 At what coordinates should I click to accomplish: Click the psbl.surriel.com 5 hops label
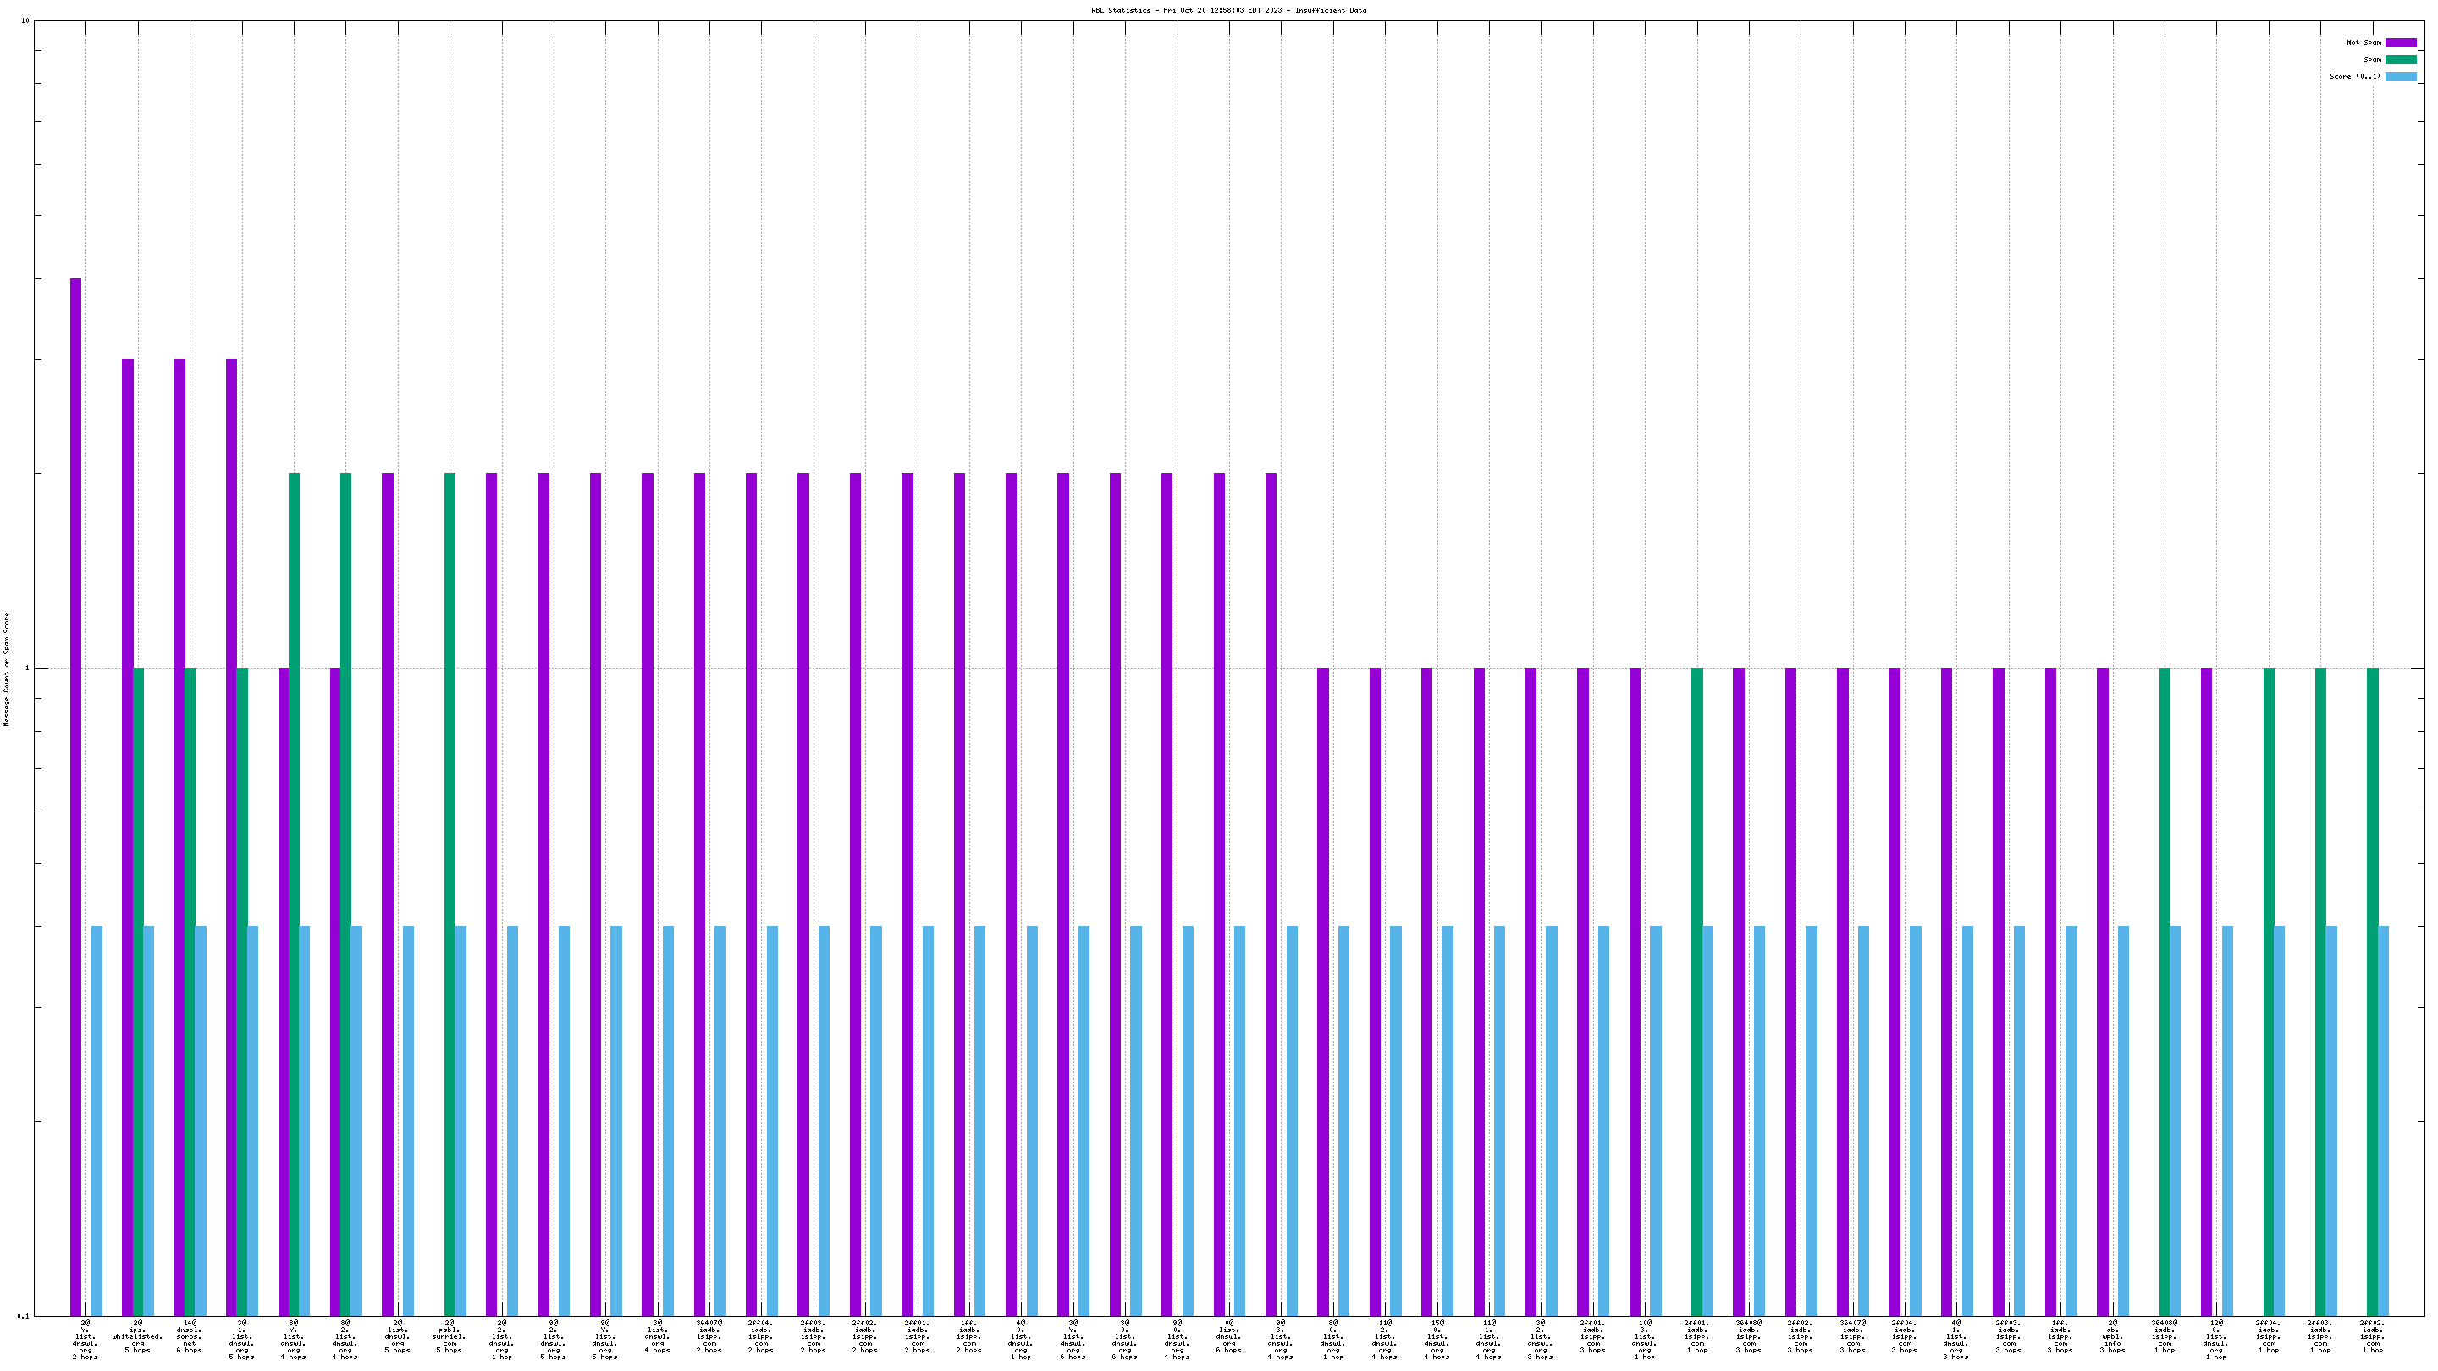(x=450, y=1337)
